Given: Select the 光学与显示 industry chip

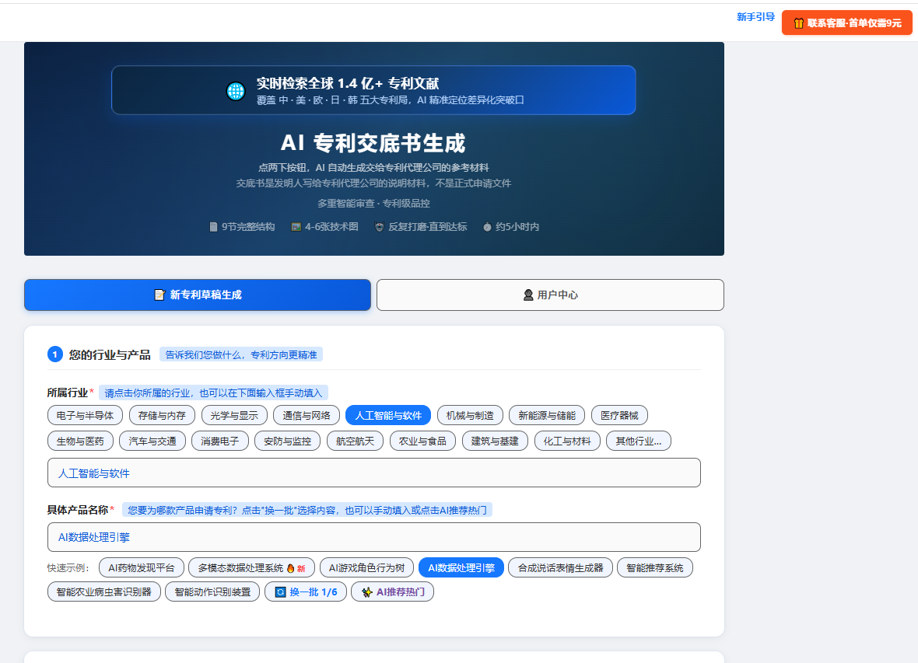Looking at the screenshot, I should 234,416.
